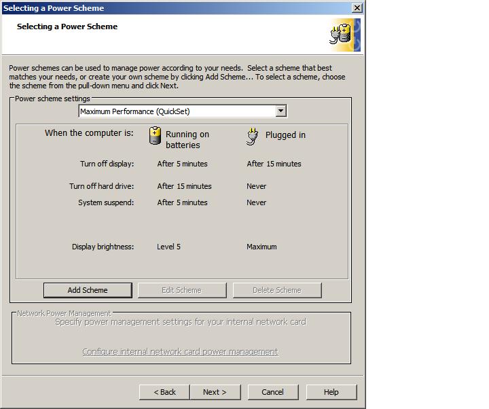Click the 'System suspend:' label
Image resolution: width=489 pixels, height=409 pixels.
[x=106, y=202]
